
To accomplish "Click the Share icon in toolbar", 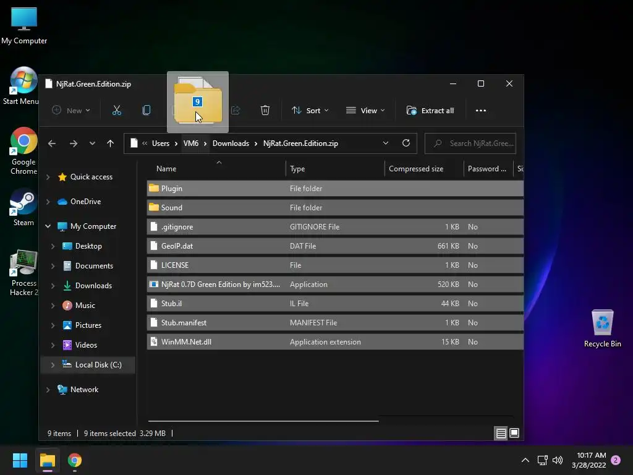I will (x=236, y=110).
